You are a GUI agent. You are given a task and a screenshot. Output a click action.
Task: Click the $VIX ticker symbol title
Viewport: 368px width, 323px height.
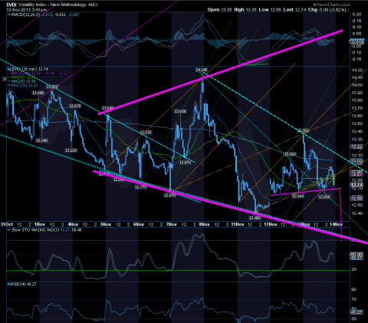pyautogui.click(x=11, y=5)
